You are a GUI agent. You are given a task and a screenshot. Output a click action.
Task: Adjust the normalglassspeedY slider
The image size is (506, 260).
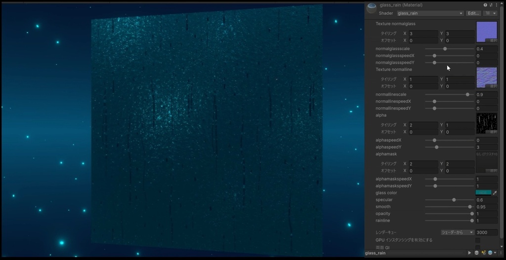449,63
